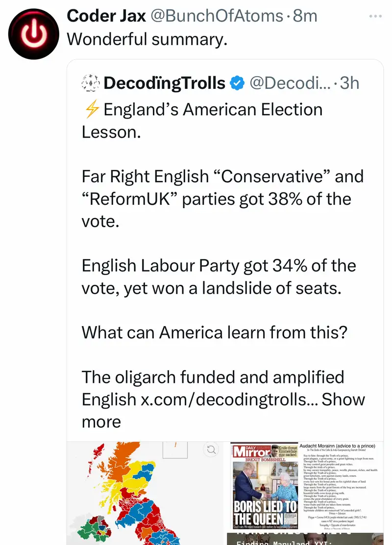Tap the blue verified badge on DecodingTrolls
Screen dimensions: 392x545
pos(237,83)
